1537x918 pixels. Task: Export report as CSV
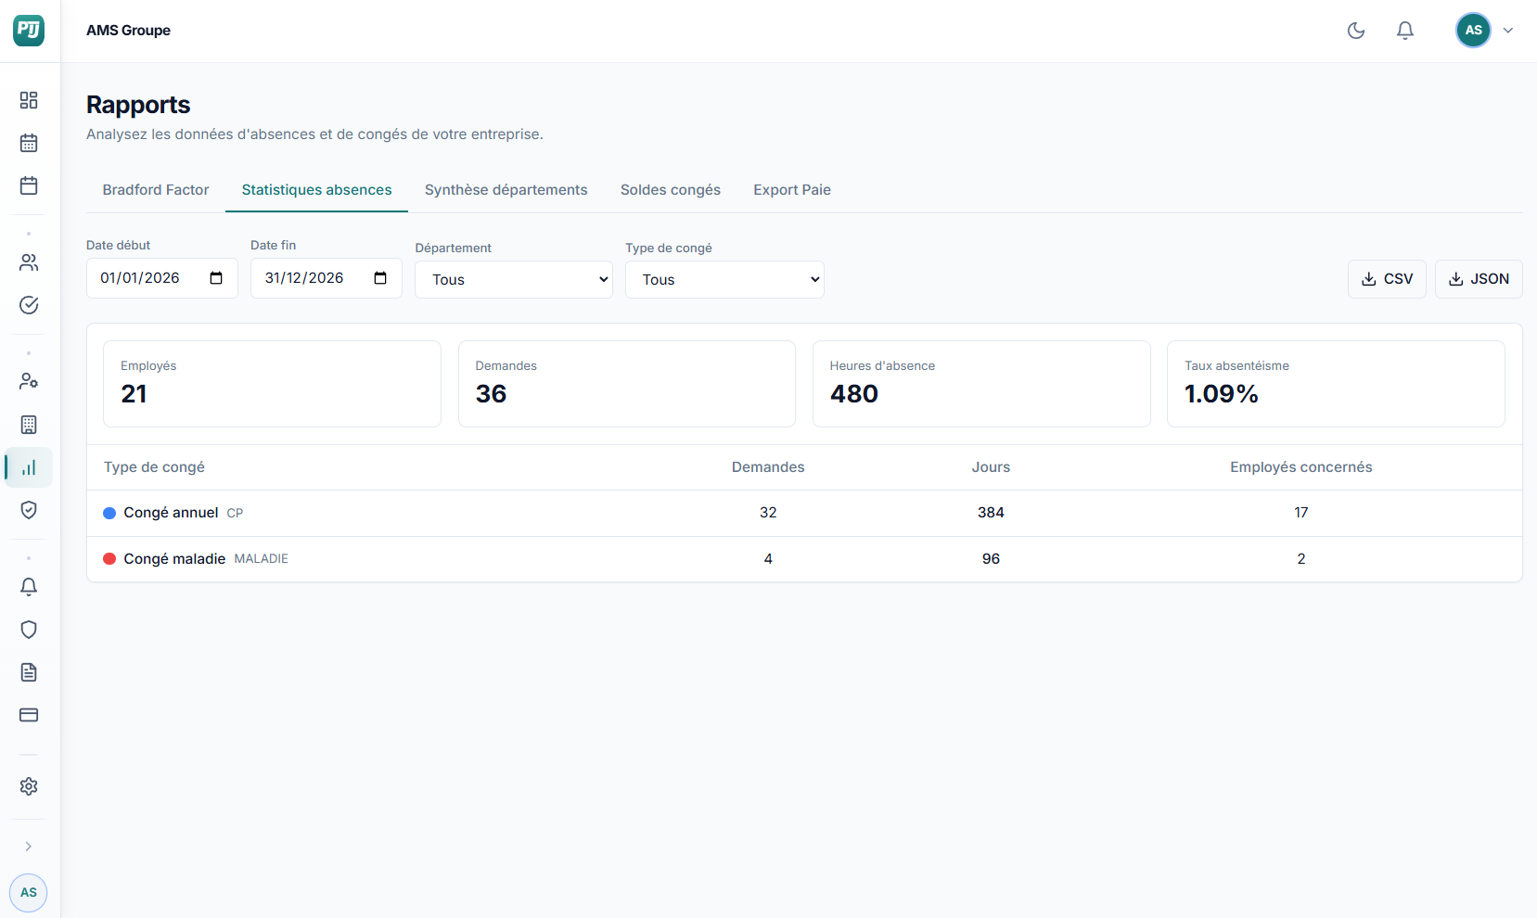(x=1386, y=279)
